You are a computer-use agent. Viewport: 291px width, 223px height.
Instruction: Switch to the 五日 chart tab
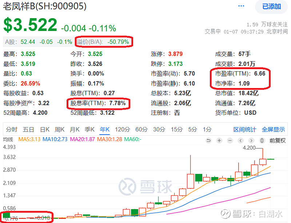(x=28, y=129)
